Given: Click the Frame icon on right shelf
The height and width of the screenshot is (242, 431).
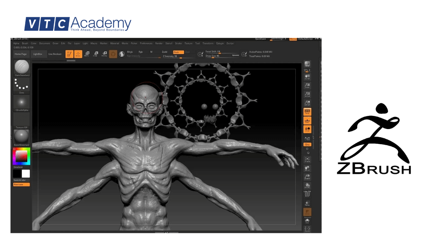Looking at the screenshot, I should click(x=307, y=160).
